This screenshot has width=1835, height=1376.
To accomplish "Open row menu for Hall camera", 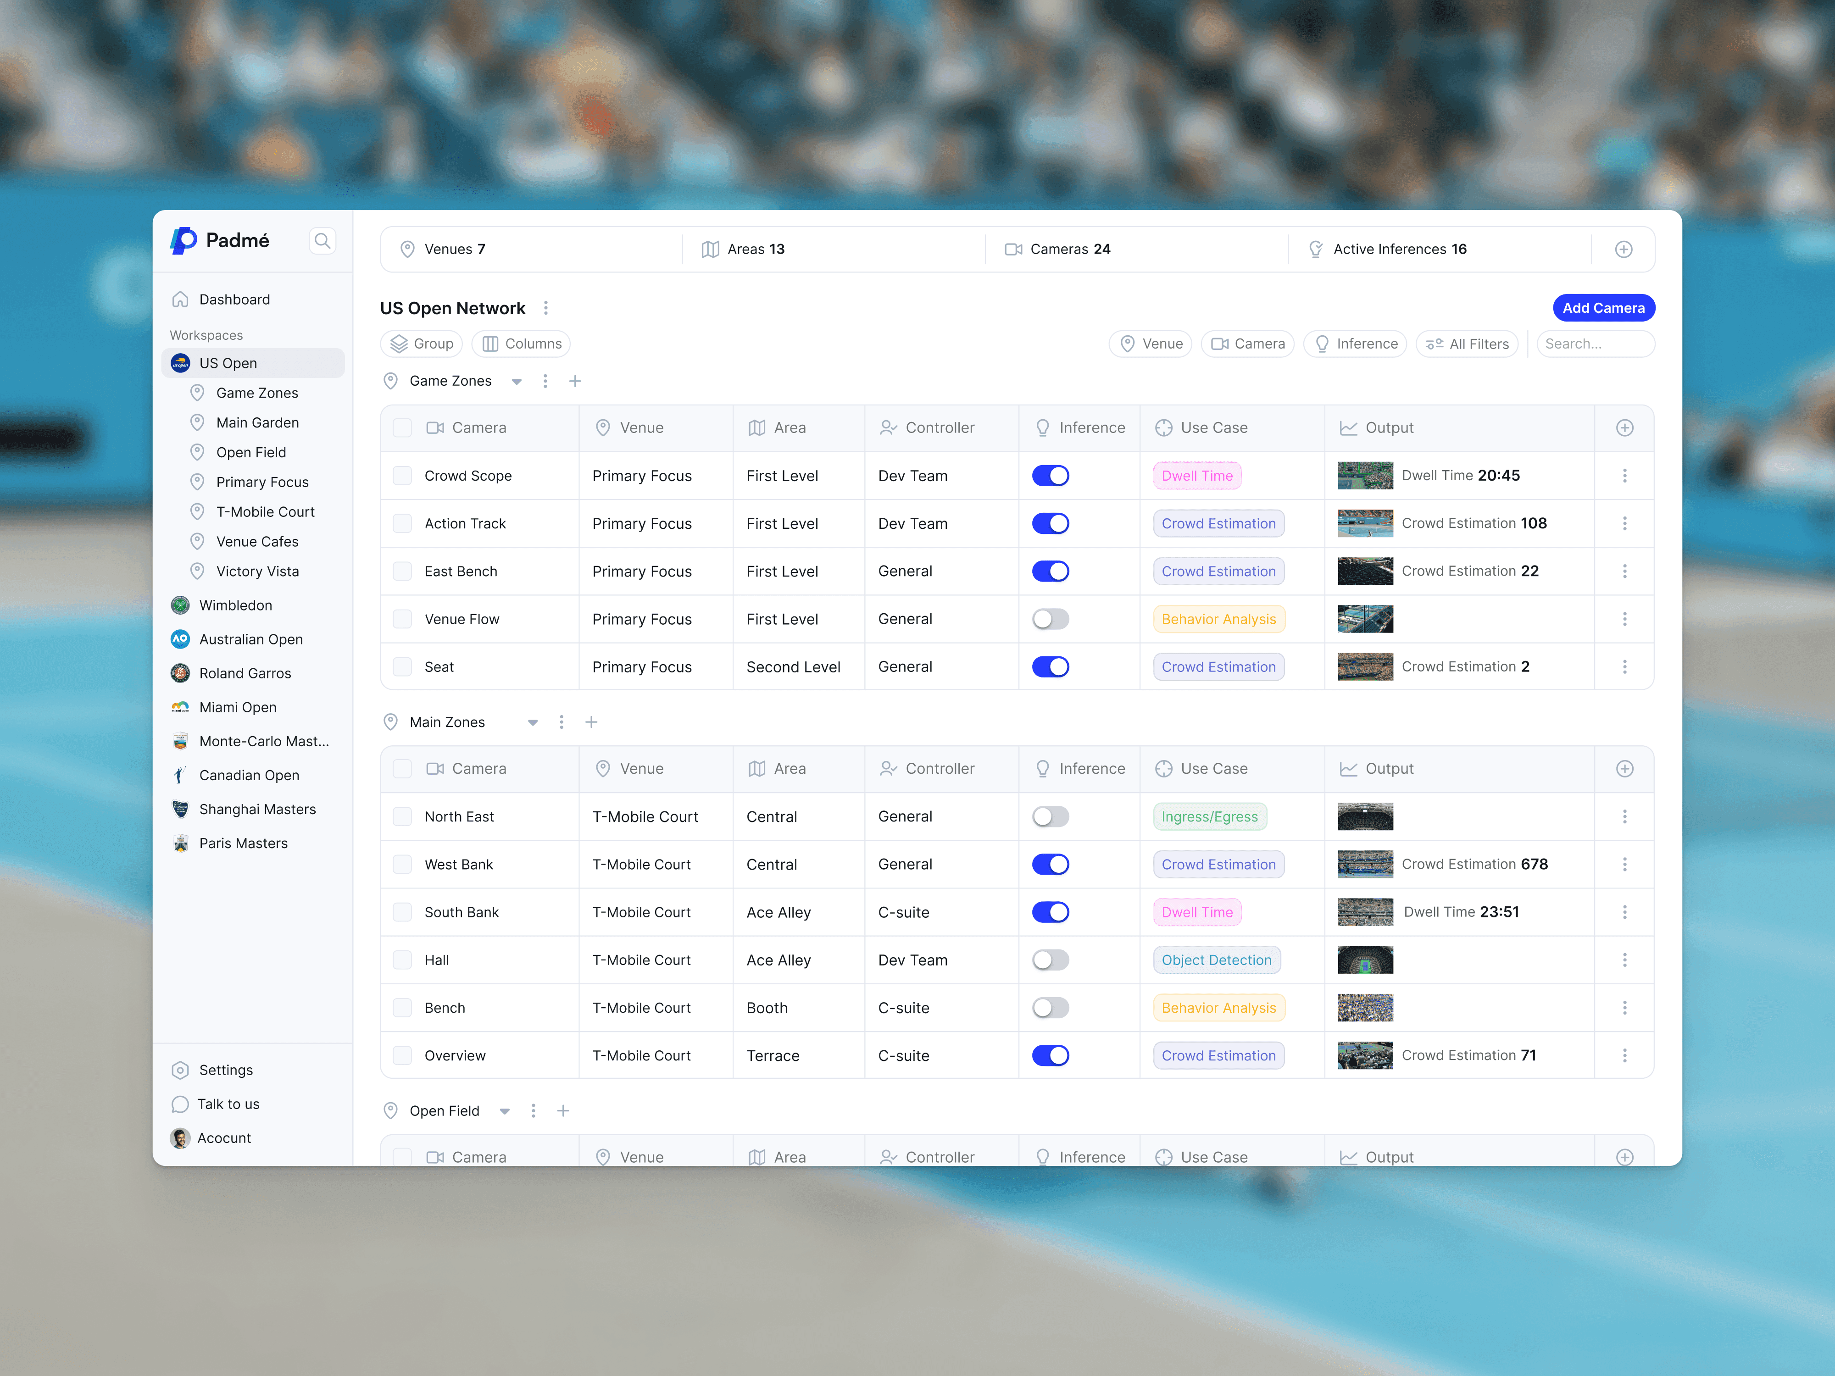I will click(1624, 960).
